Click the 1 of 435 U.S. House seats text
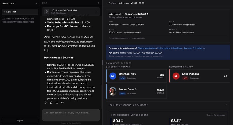This screenshot has width=233, height=125. pos(181,32)
